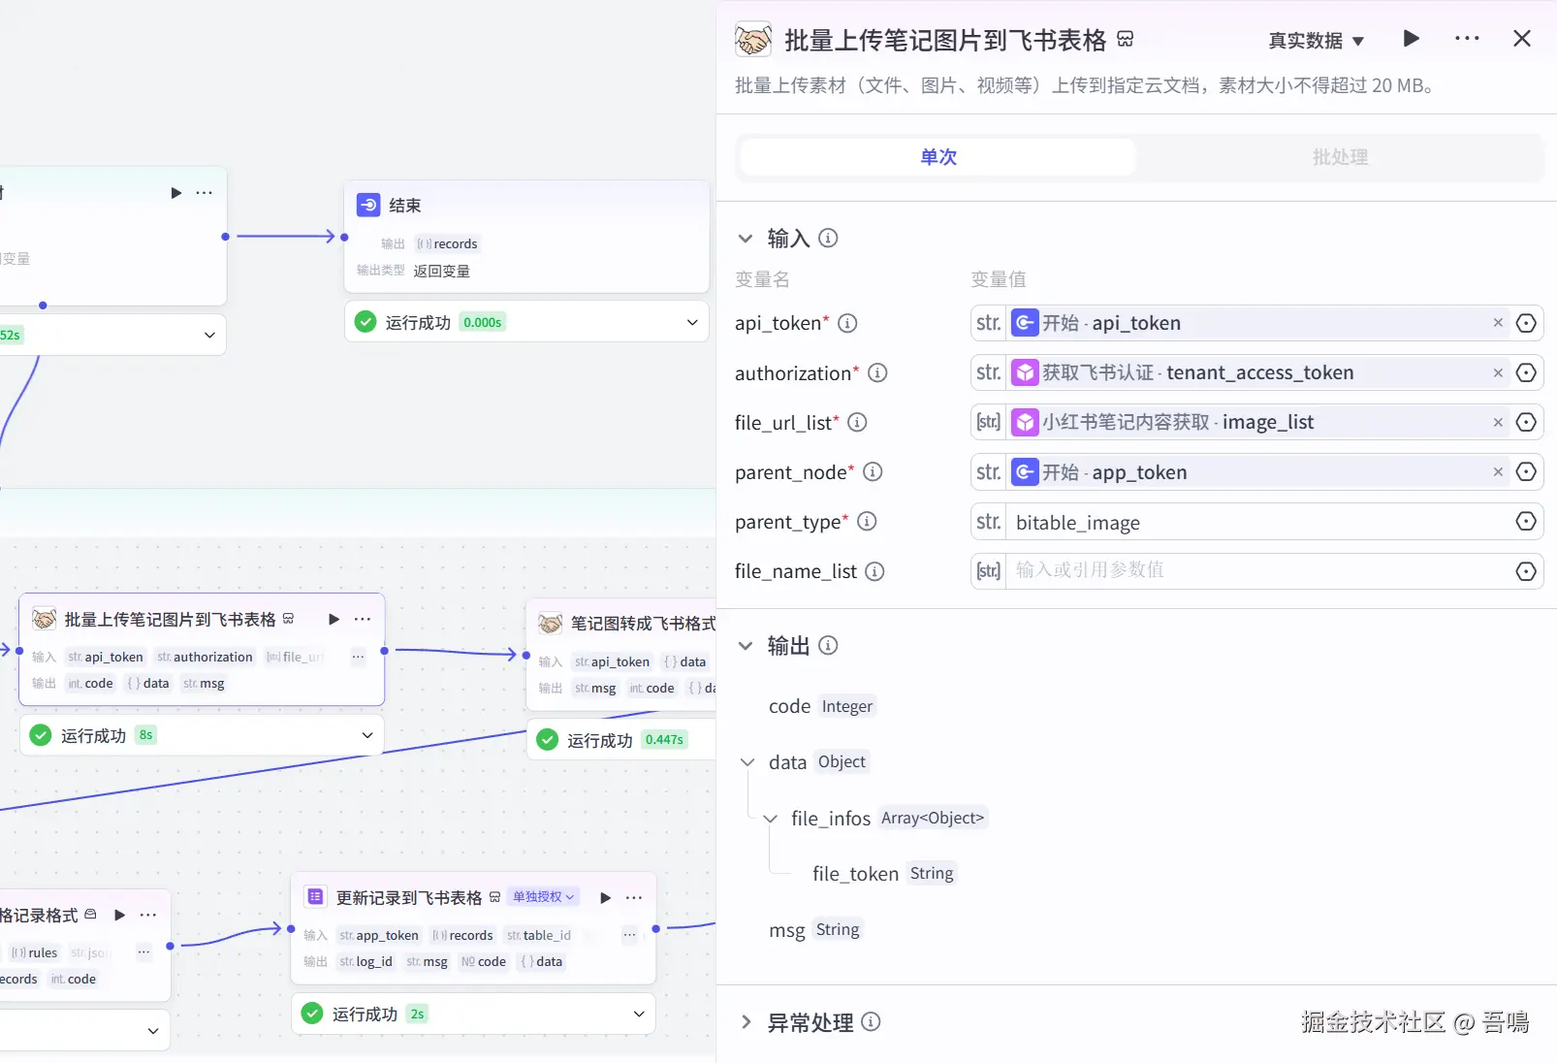The image size is (1557, 1063).
Task: Open more menu on 批量上传笔记图片到飞书表格 canvas node
Action: 363,619
